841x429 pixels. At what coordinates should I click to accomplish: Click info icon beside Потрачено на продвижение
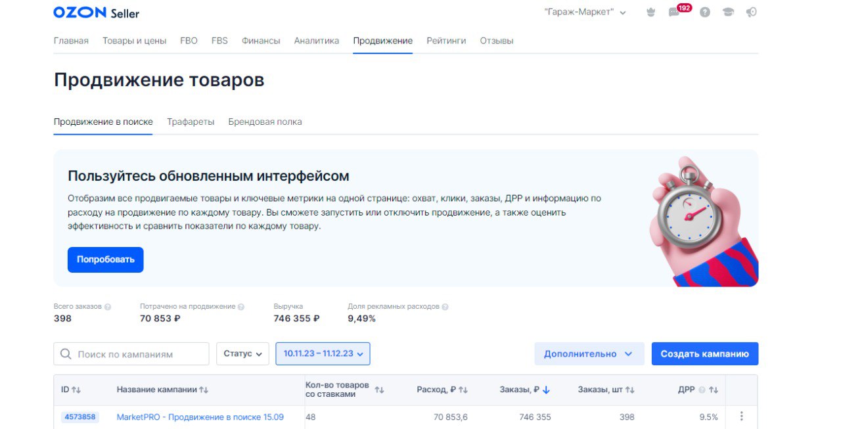241,307
